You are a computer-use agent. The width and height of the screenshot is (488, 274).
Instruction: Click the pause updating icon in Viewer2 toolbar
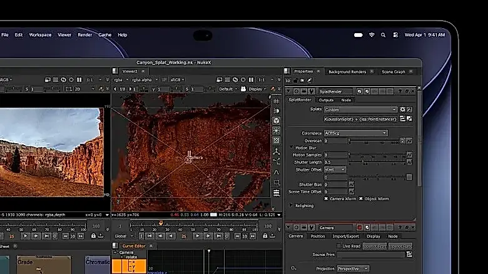tap(251, 80)
